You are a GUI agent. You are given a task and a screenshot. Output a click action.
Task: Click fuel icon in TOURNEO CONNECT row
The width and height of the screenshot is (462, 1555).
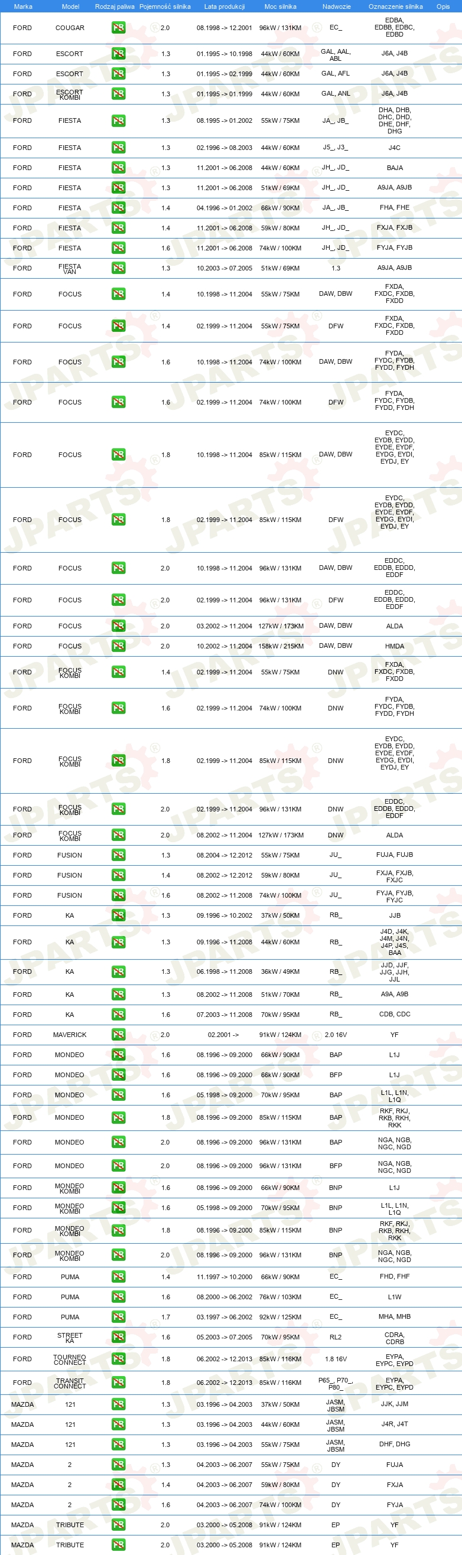(118, 1359)
